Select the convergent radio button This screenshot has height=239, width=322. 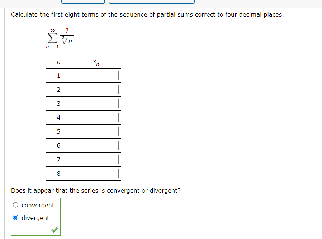click(x=15, y=205)
